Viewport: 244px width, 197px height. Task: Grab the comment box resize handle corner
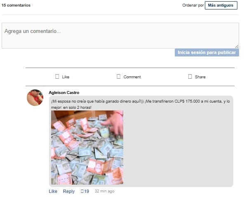[x=237, y=47]
